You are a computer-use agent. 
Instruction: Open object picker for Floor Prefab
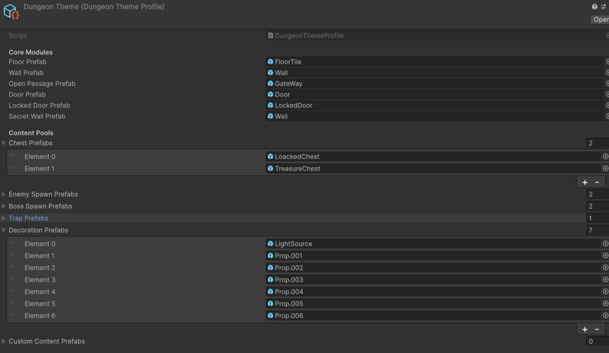tap(607, 62)
